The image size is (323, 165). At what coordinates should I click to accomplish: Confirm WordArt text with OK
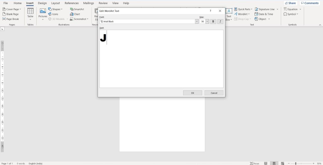pyautogui.click(x=193, y=93)
